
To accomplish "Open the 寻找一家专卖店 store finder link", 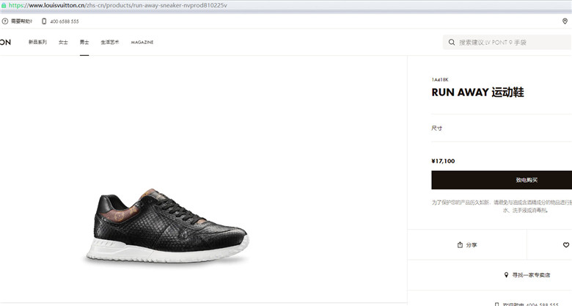I will point(531,275).
